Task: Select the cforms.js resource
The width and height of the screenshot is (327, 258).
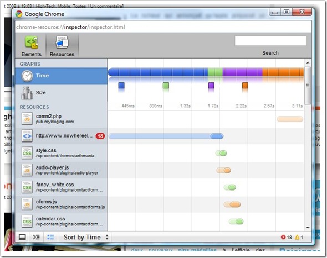Action: click(x=62, y=204)
